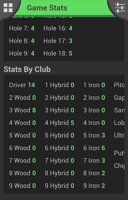
Task: Tap the 5 Iron 3 stat
Action: (x=94, y=135)
